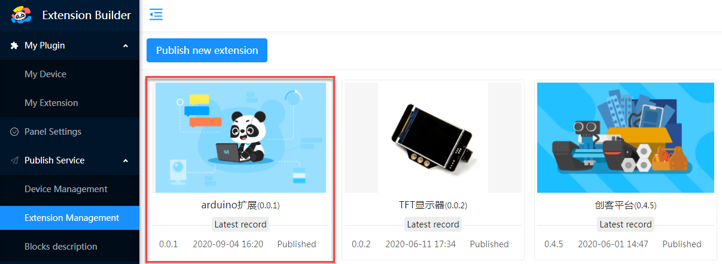This screenshot has height=264, width=722.
Task: Open the arduino扩展 panda thumbnail
Action: (240, 138)
